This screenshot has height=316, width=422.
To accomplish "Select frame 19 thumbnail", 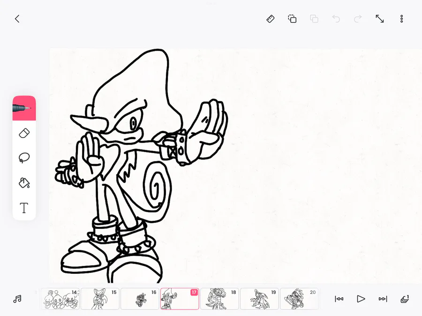I will (x=259, y=299).
